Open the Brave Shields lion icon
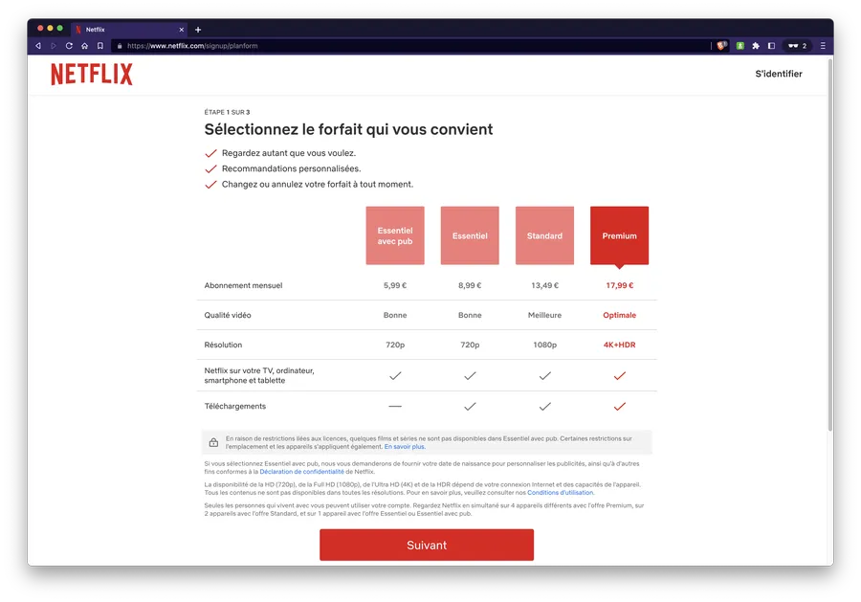Viewport: 861px width, 602px height. pos(722,46)
